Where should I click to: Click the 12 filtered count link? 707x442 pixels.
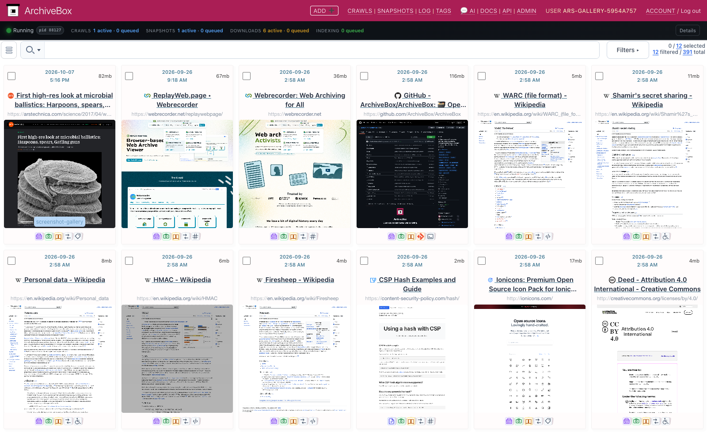pos(655,52)
